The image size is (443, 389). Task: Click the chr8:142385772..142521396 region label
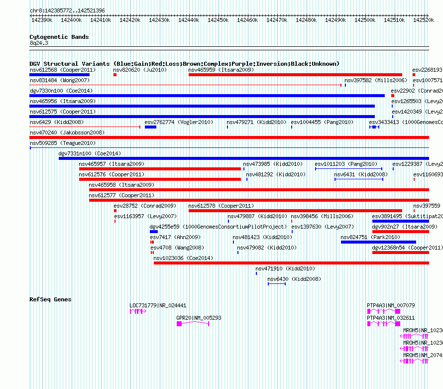click(67, 11)
